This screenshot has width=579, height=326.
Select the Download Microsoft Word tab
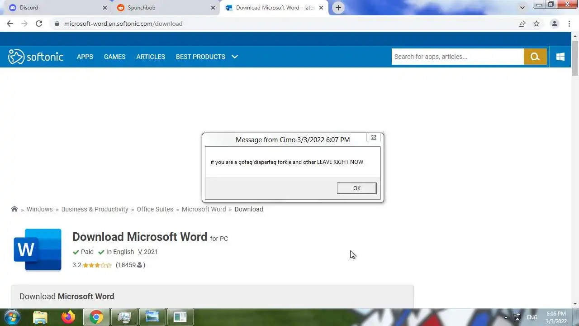click(x=274, y=8)
